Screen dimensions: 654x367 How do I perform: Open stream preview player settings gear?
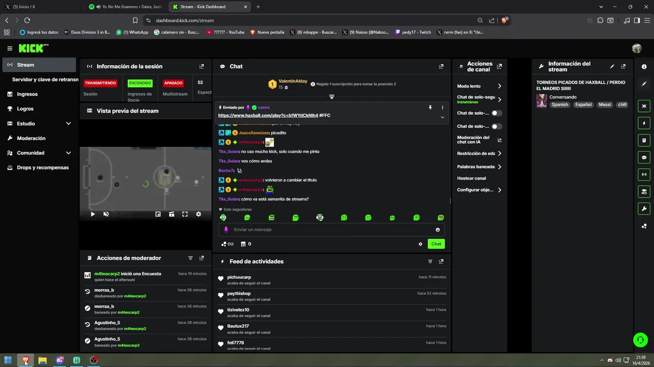click(198, 214)
